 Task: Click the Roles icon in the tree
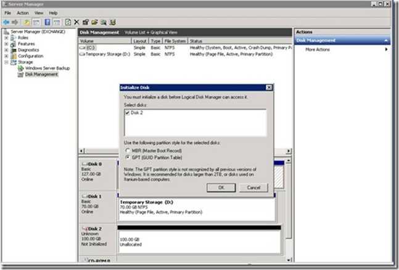(13, 38)
